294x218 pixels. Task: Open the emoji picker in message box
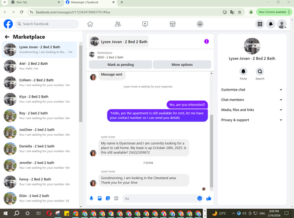(199, 199)
